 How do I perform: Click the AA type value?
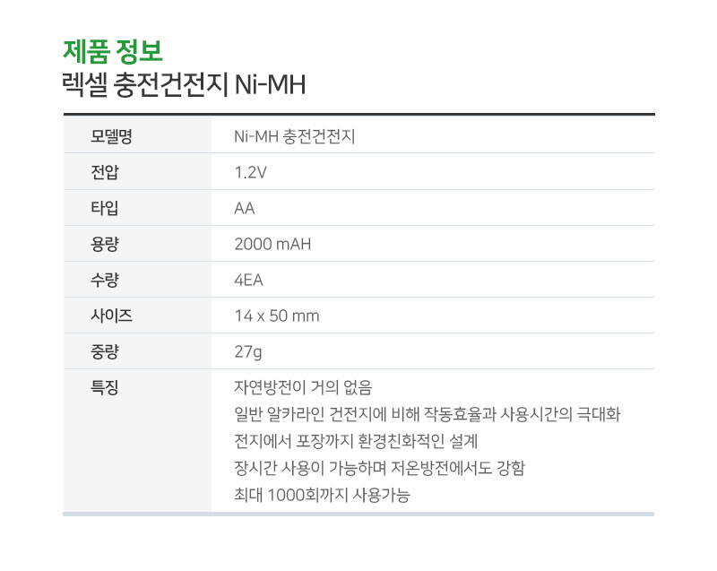point(244,209)
